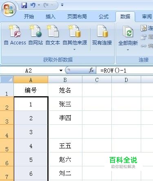Click empty cell B4
The height and width of the screenshot is (181, 153).
click(65, 132)
